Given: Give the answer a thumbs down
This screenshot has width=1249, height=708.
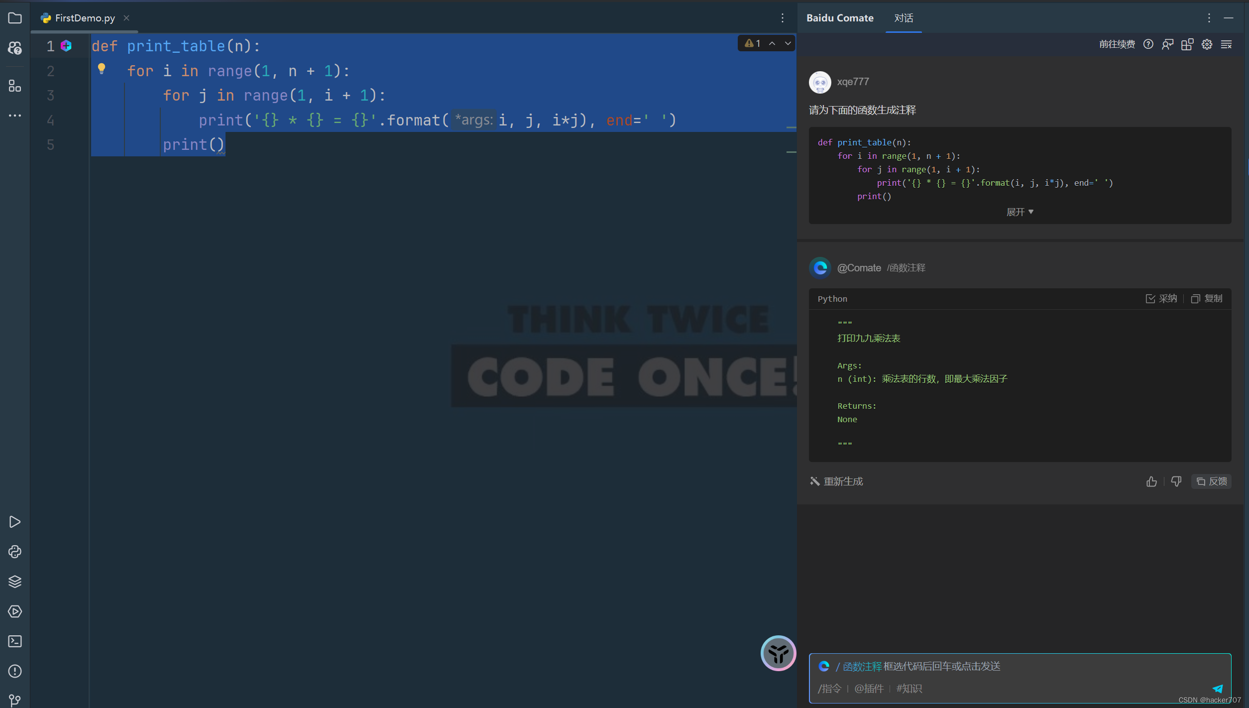Looking at the screenshot, I should pyautogui.click(x=1176, y=481).
